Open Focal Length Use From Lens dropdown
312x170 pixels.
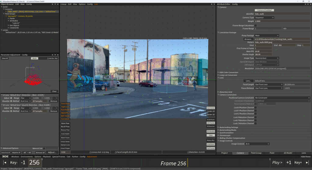click(269, 85)
